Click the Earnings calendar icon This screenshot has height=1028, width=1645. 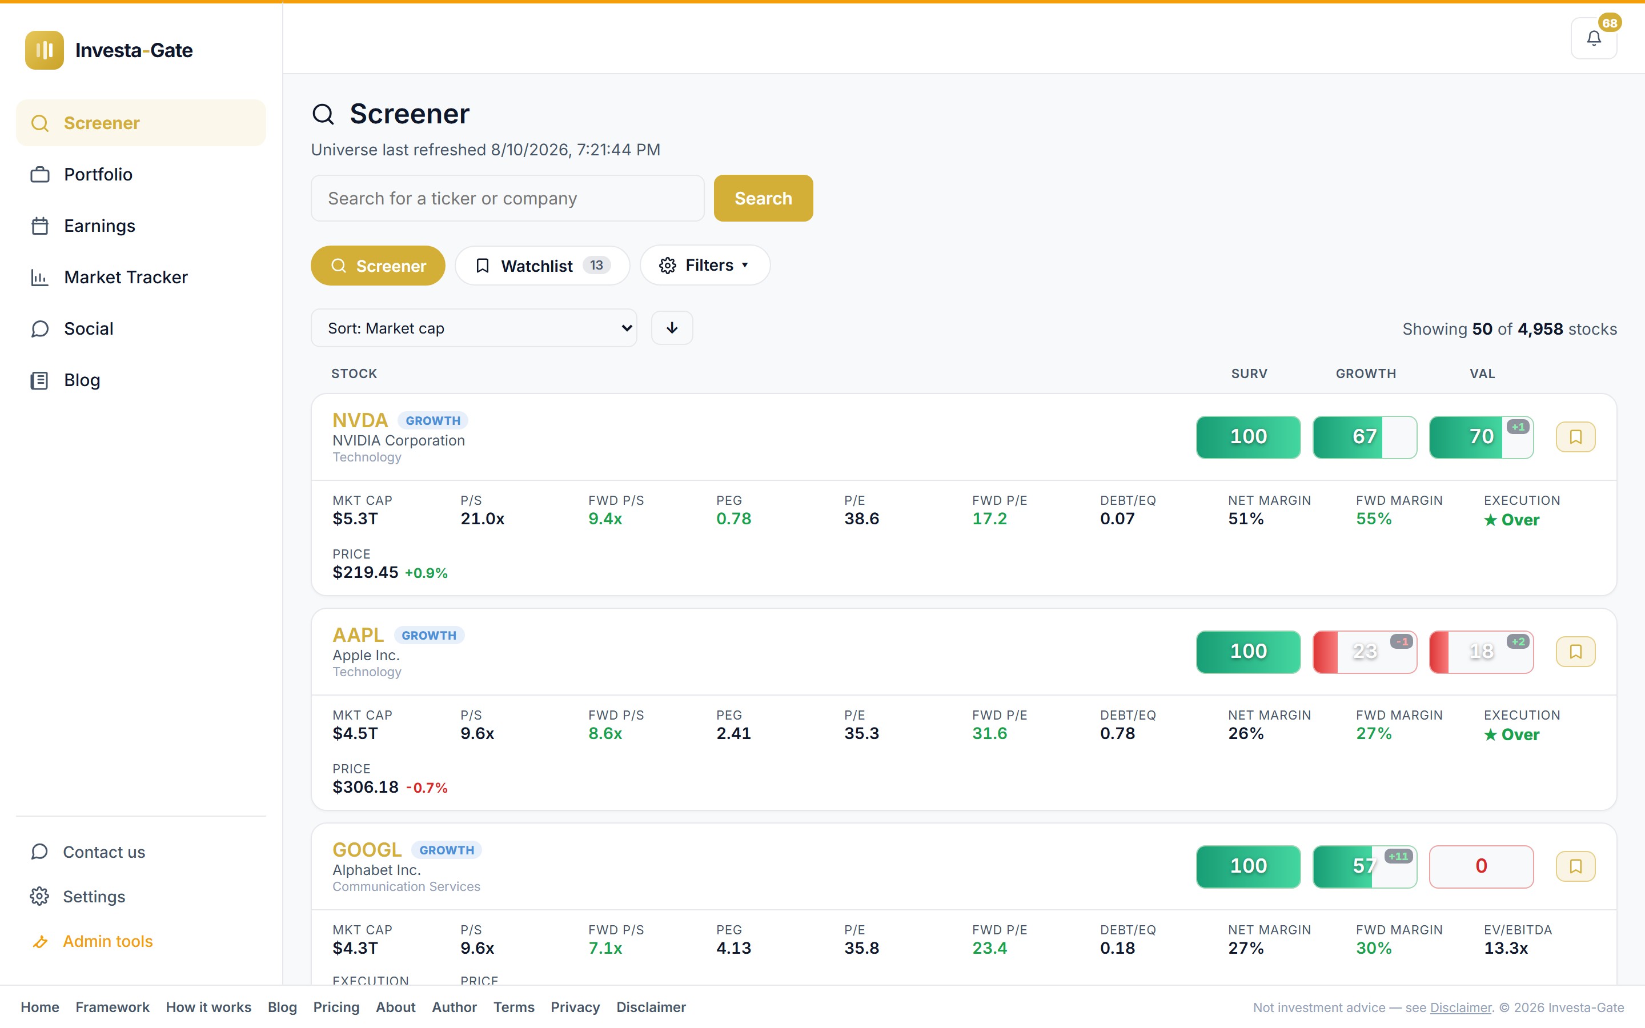pyautogui.click(x=40, y=226)
